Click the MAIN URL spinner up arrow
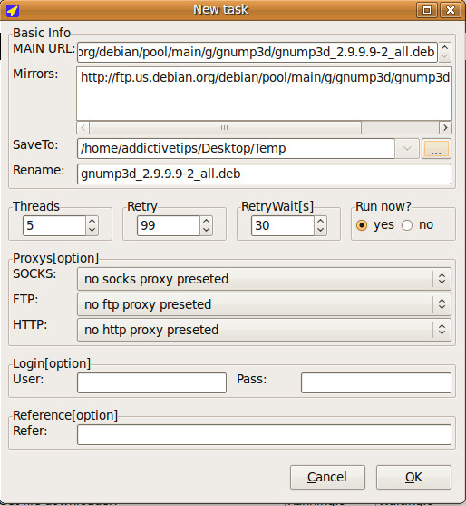 tap(444, 48)
